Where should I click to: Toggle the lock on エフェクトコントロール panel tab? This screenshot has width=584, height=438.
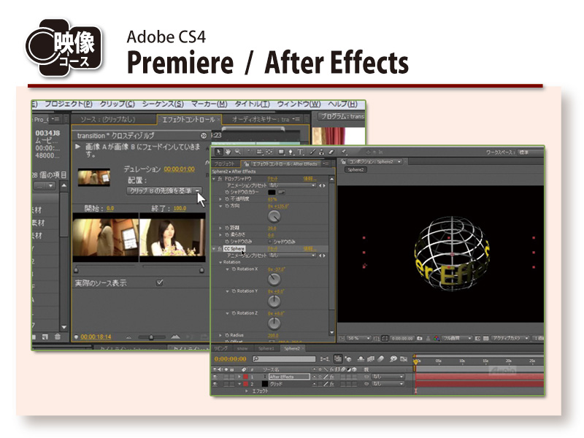pyautogui.click(x=246, y=164)
